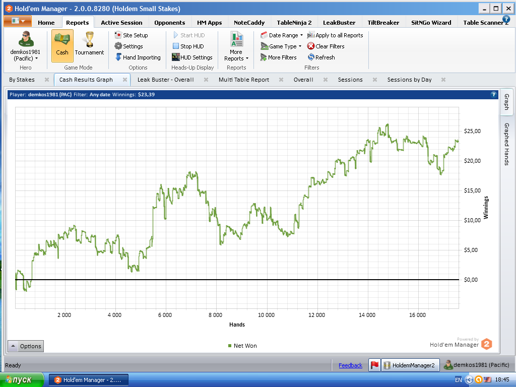Switch to Overall report tab
Screen dimensions: 516x387
pos(303,80)
